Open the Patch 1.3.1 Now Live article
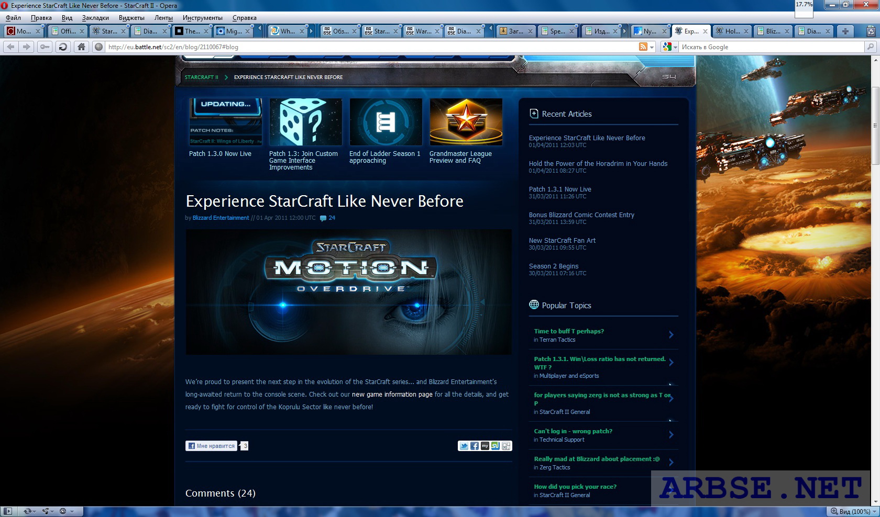The width and height of the screenshot is (880, 517). 560,189
